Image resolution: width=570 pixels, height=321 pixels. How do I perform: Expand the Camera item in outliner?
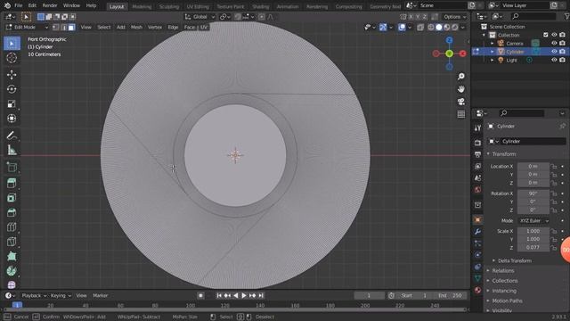493,44
